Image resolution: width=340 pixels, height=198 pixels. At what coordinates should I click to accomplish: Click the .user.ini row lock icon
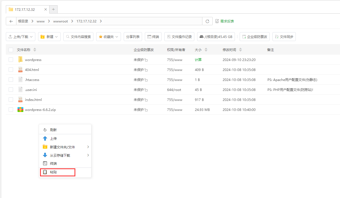146,90
